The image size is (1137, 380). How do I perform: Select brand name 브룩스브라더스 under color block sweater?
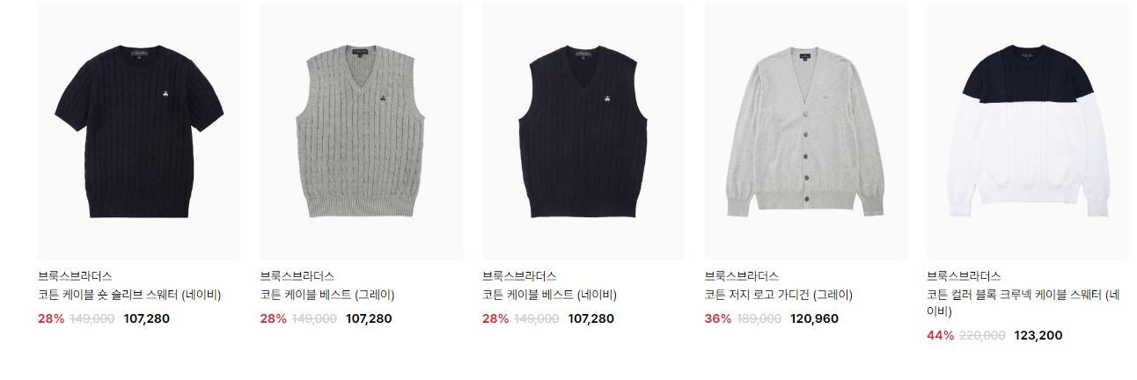click(x=964, y=276)
